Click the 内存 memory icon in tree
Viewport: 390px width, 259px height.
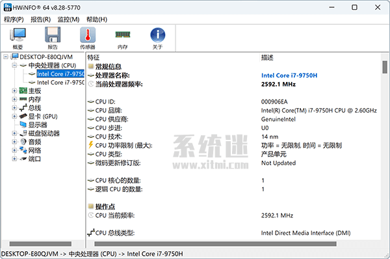click(23, 99)
